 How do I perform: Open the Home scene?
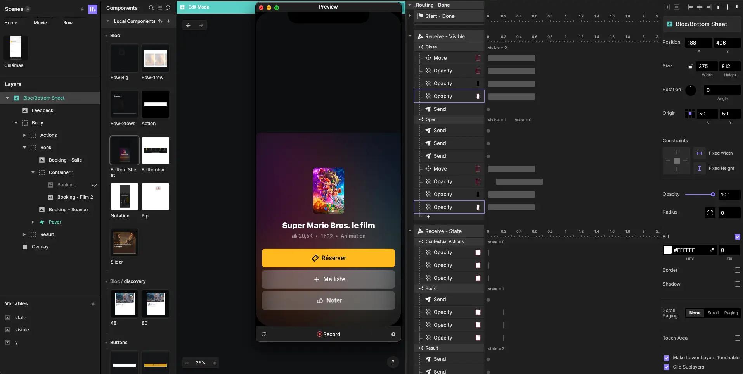[11, 23]
